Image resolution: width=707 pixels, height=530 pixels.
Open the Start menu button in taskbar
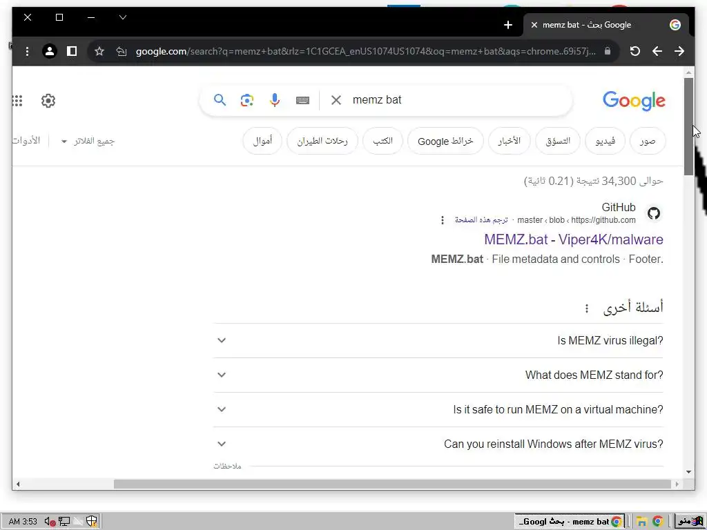tap(690, 522)
